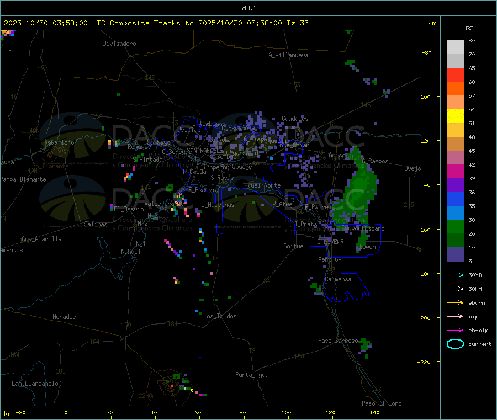Click the red 60-65 dBZ legend swatch
Screen dimensions: 497x420
pos(455,75)
